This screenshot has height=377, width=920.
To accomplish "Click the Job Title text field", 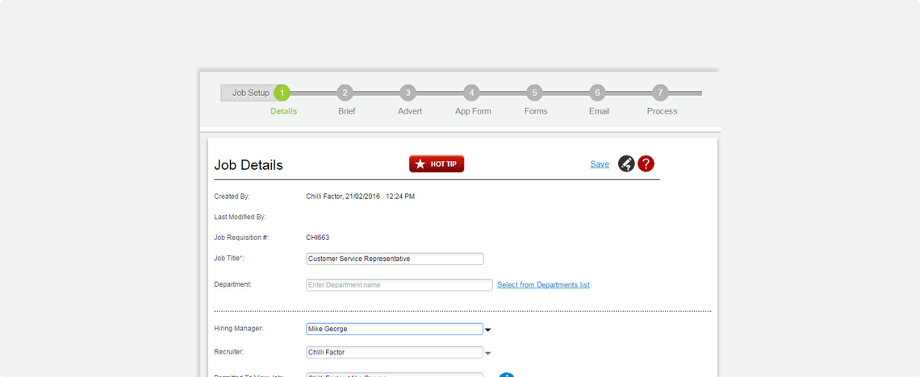I will [395, 259].
